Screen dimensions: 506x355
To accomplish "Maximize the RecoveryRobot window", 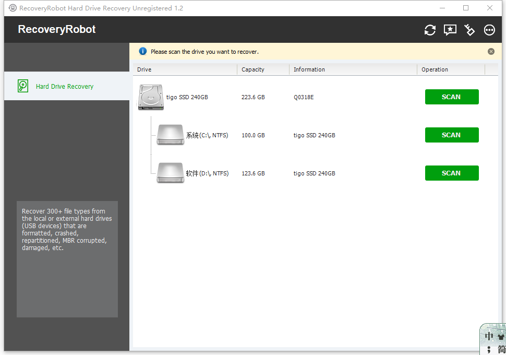I will 466,8.
